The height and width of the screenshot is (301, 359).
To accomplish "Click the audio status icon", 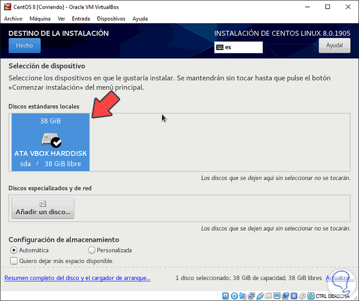I will click(243, 296).
